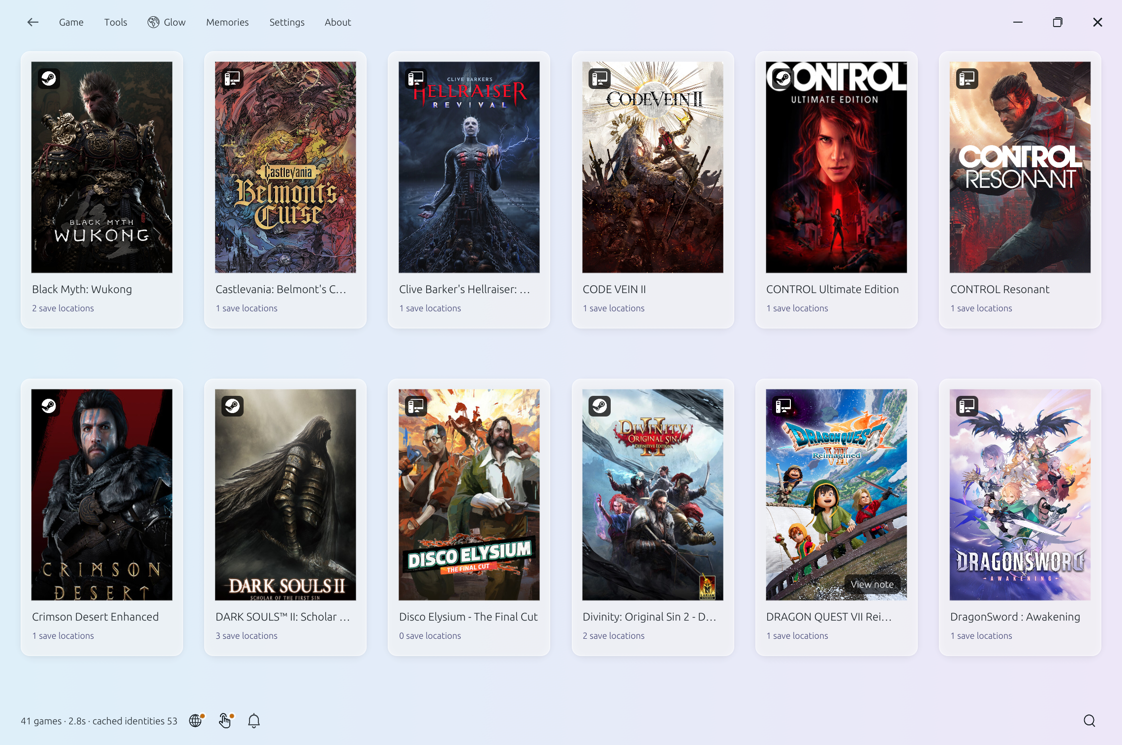Restore the window with the restore button
The height and width of the screenshot is (745, 1122).
[1058, 22]
